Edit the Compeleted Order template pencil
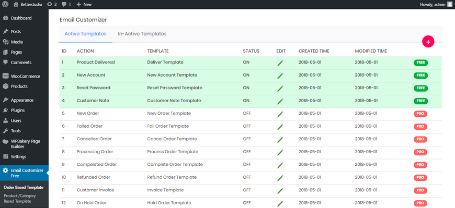The width and height of the screenshot is (455, 208). coord(280,165)
